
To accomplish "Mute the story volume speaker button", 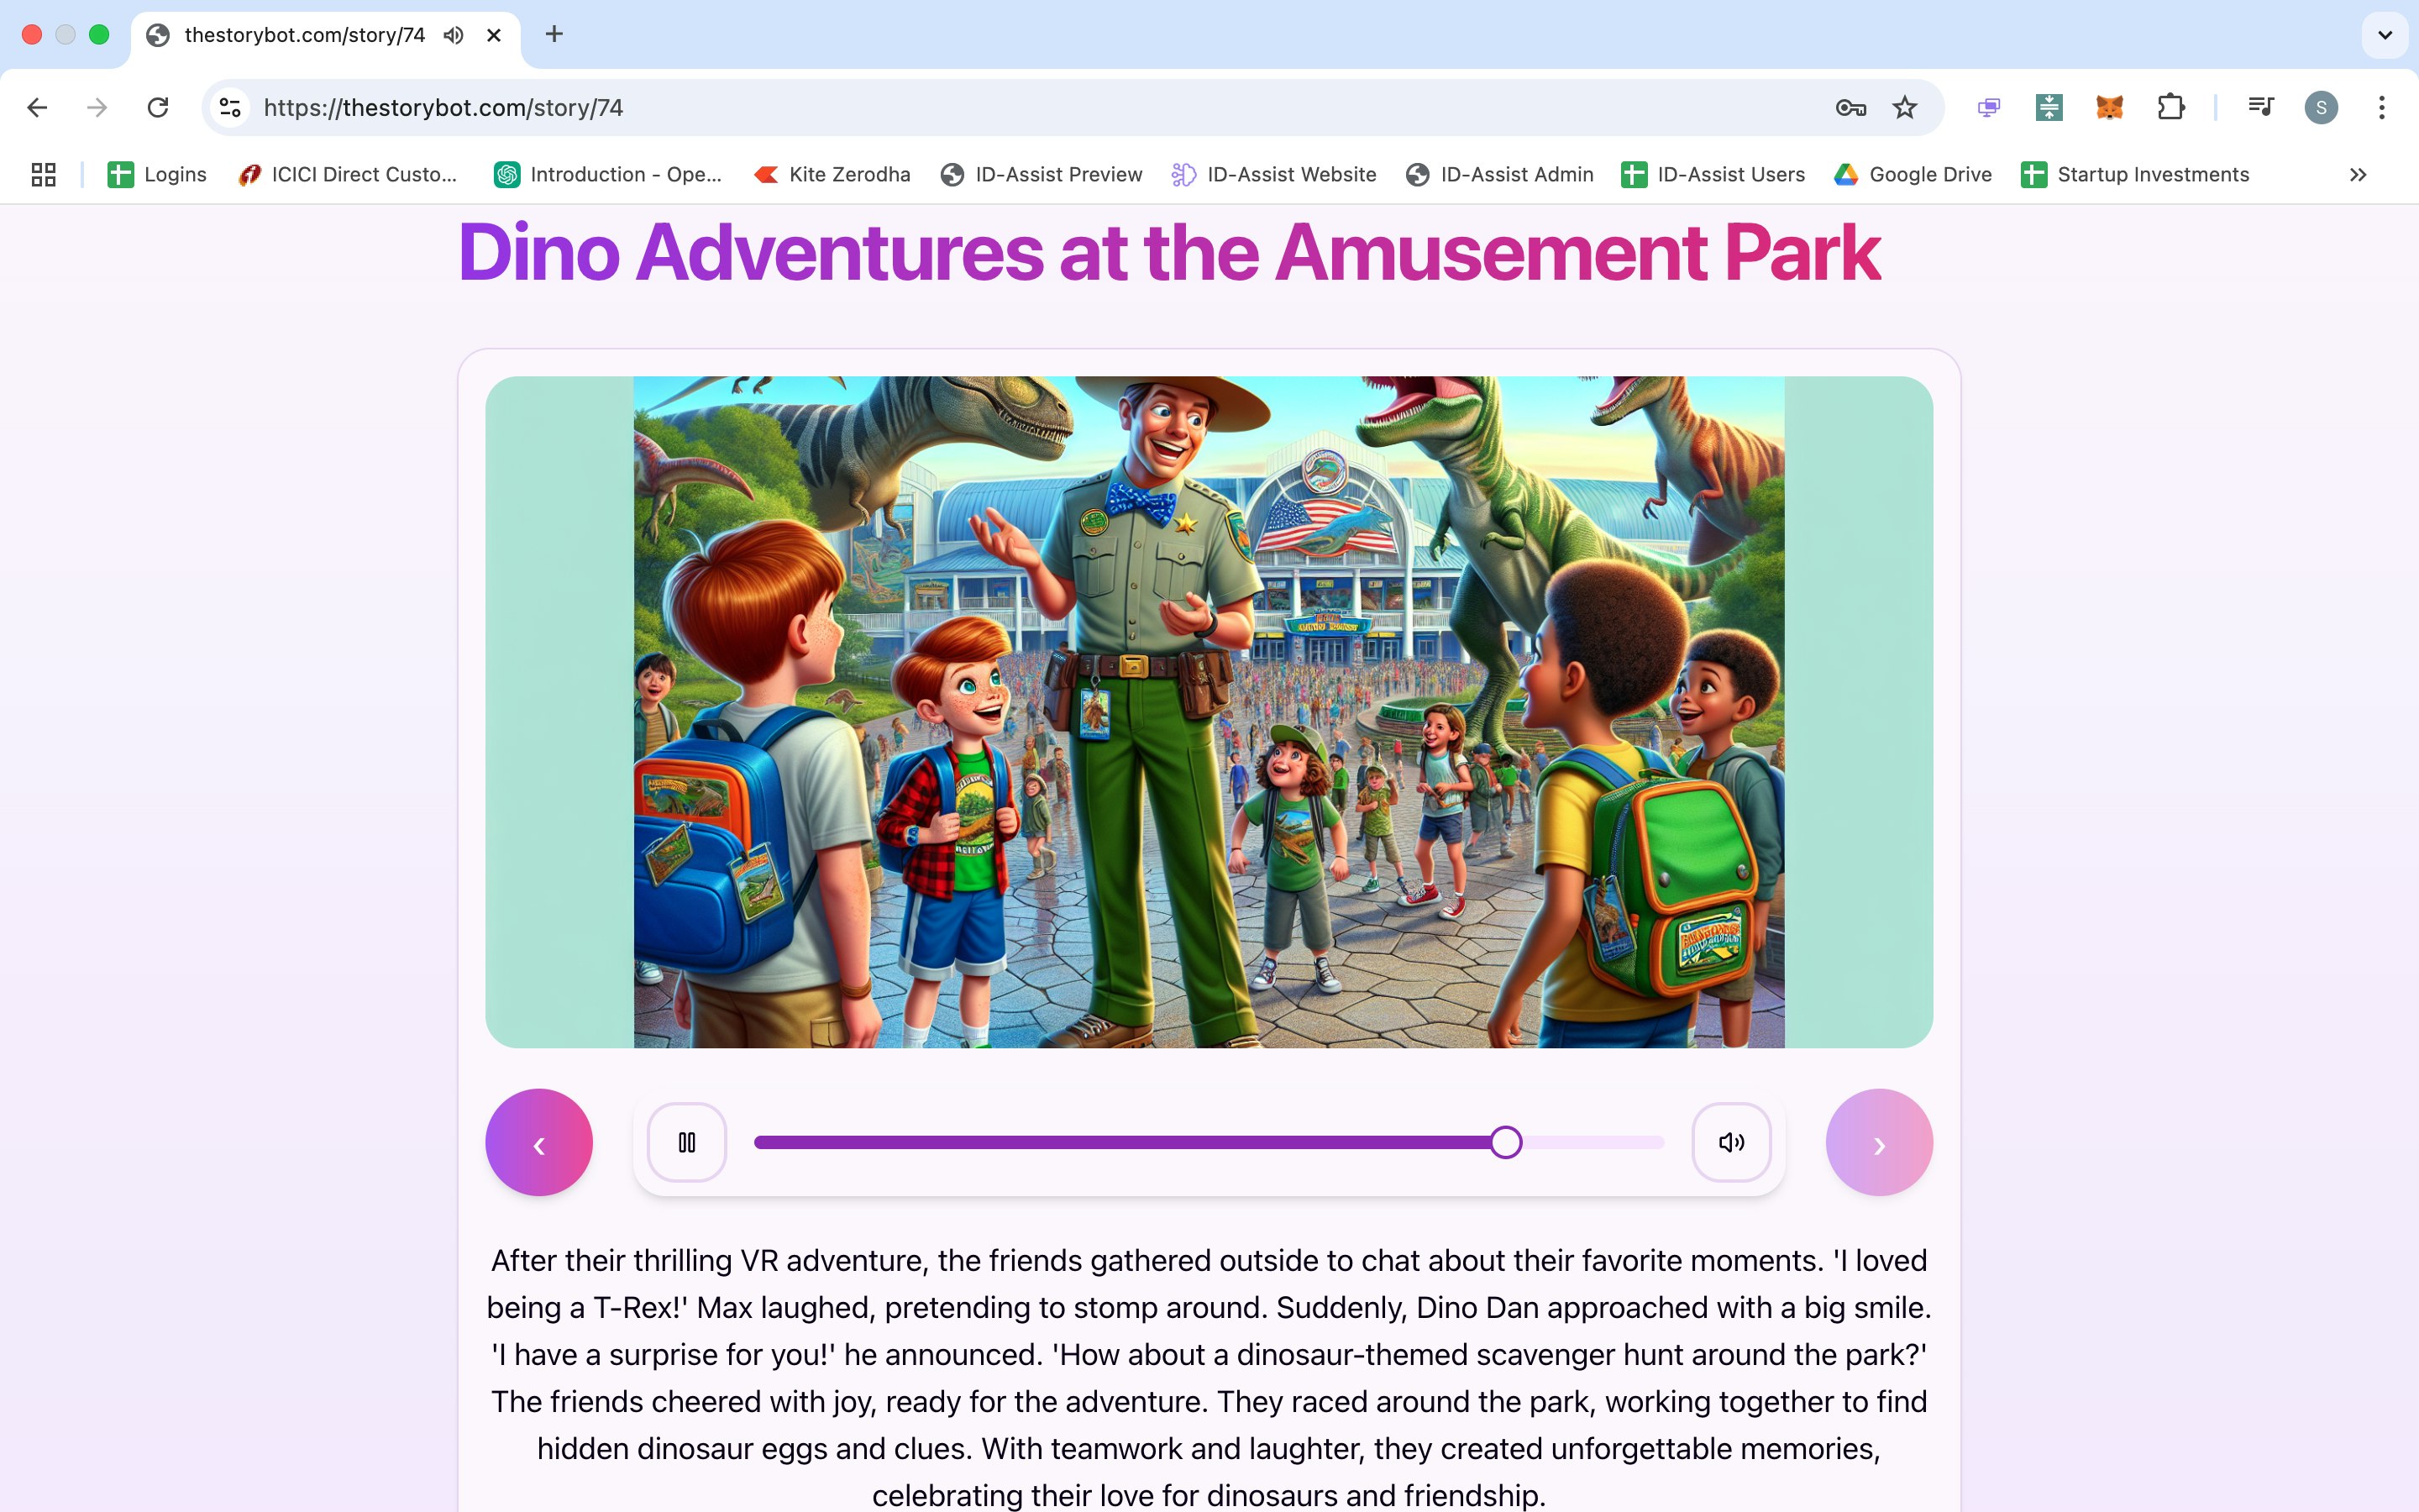I will click(x=1731, y=1142).
